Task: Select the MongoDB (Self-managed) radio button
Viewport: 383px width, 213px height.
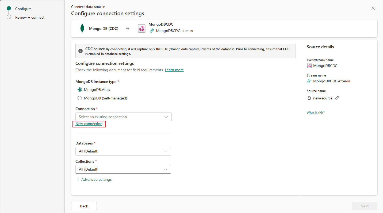Action: 80,98
